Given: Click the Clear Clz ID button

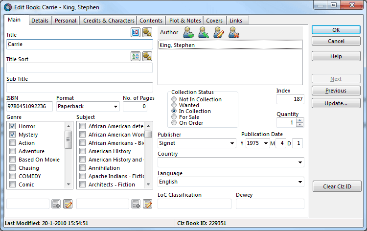Looking at the screenshot, I should 336,186.
